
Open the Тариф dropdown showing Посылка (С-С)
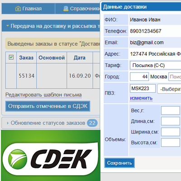(155, 65)
